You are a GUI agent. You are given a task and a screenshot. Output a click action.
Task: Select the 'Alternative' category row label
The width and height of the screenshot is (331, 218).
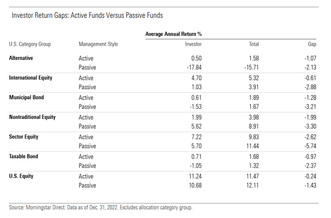pos(21,58)
